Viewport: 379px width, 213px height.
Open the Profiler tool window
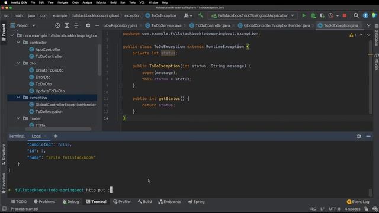pos(122,201)
